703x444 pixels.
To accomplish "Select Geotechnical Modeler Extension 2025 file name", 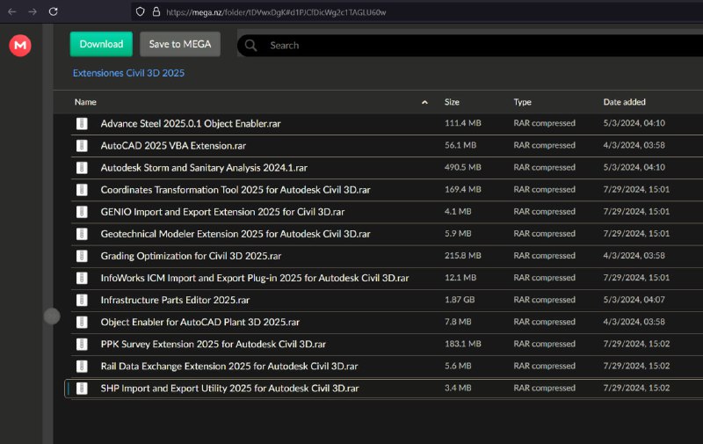I will click(x=236, y=234).
